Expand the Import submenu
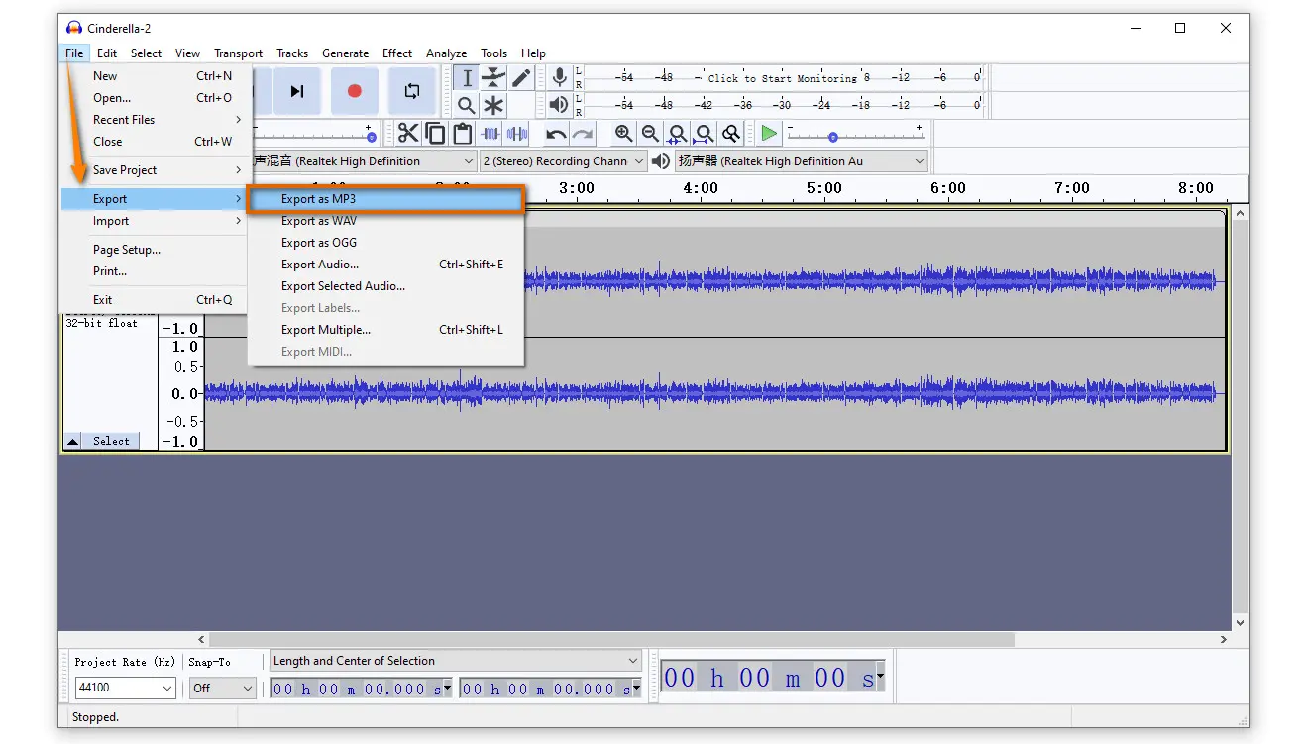Viewport: 1306px width, 744px height. coord(155,221)
